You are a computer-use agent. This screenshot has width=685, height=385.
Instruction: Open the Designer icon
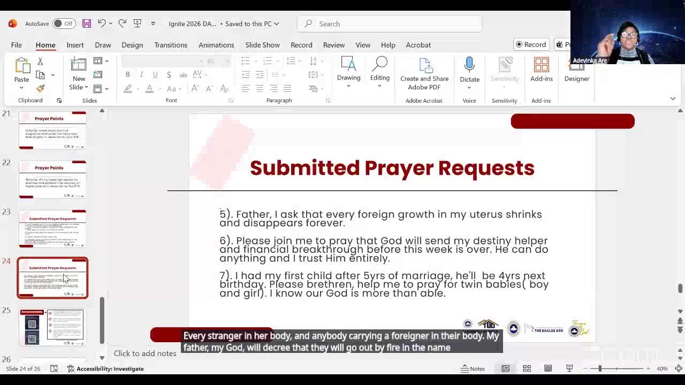click(577, 65)
